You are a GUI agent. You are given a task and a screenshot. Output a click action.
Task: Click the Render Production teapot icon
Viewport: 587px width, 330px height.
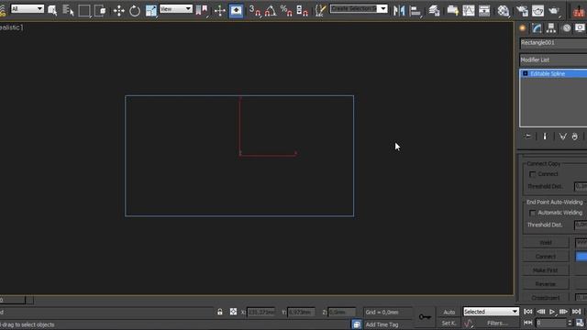(x=554, y=10)
